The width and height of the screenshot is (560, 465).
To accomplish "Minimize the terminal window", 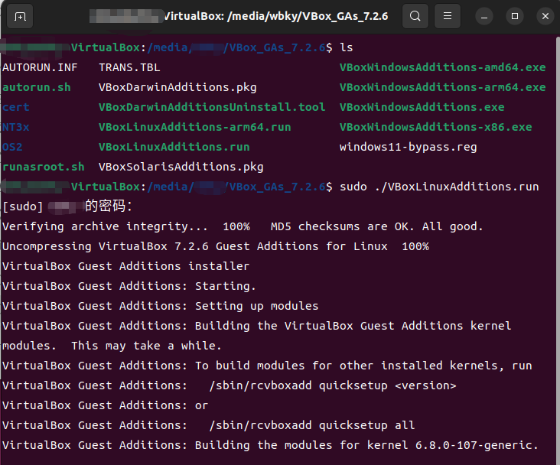I will click(x=484, y=16).
